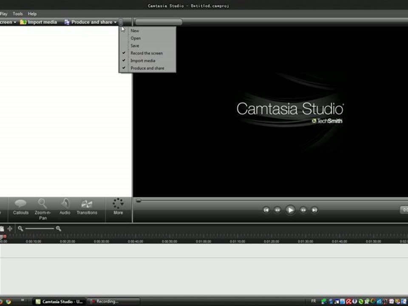Open the Record the screen dropdown arrow
Screen dimensions: 408x306
(15, 23)
